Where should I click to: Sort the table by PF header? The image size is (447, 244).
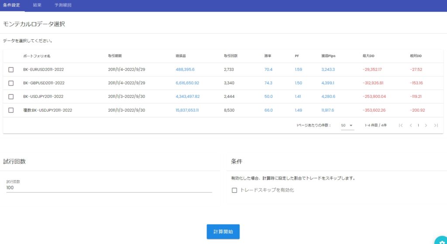pyautogui.click(x=297, y=56)
